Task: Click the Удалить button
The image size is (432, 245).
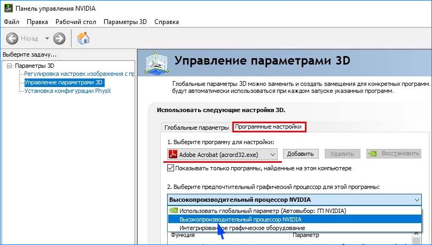Action: point(342,154)
